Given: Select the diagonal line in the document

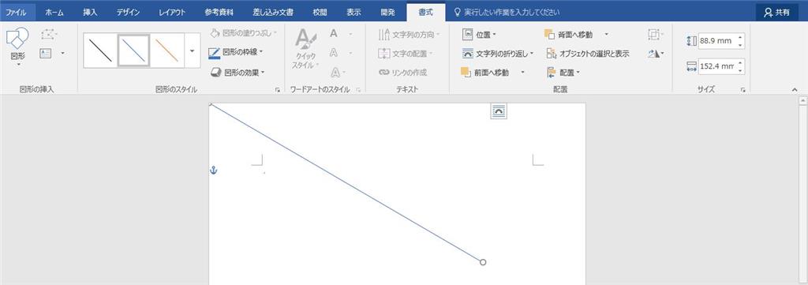Looking at the screenshot, I should pyautogui.click(x=346, y=183).
